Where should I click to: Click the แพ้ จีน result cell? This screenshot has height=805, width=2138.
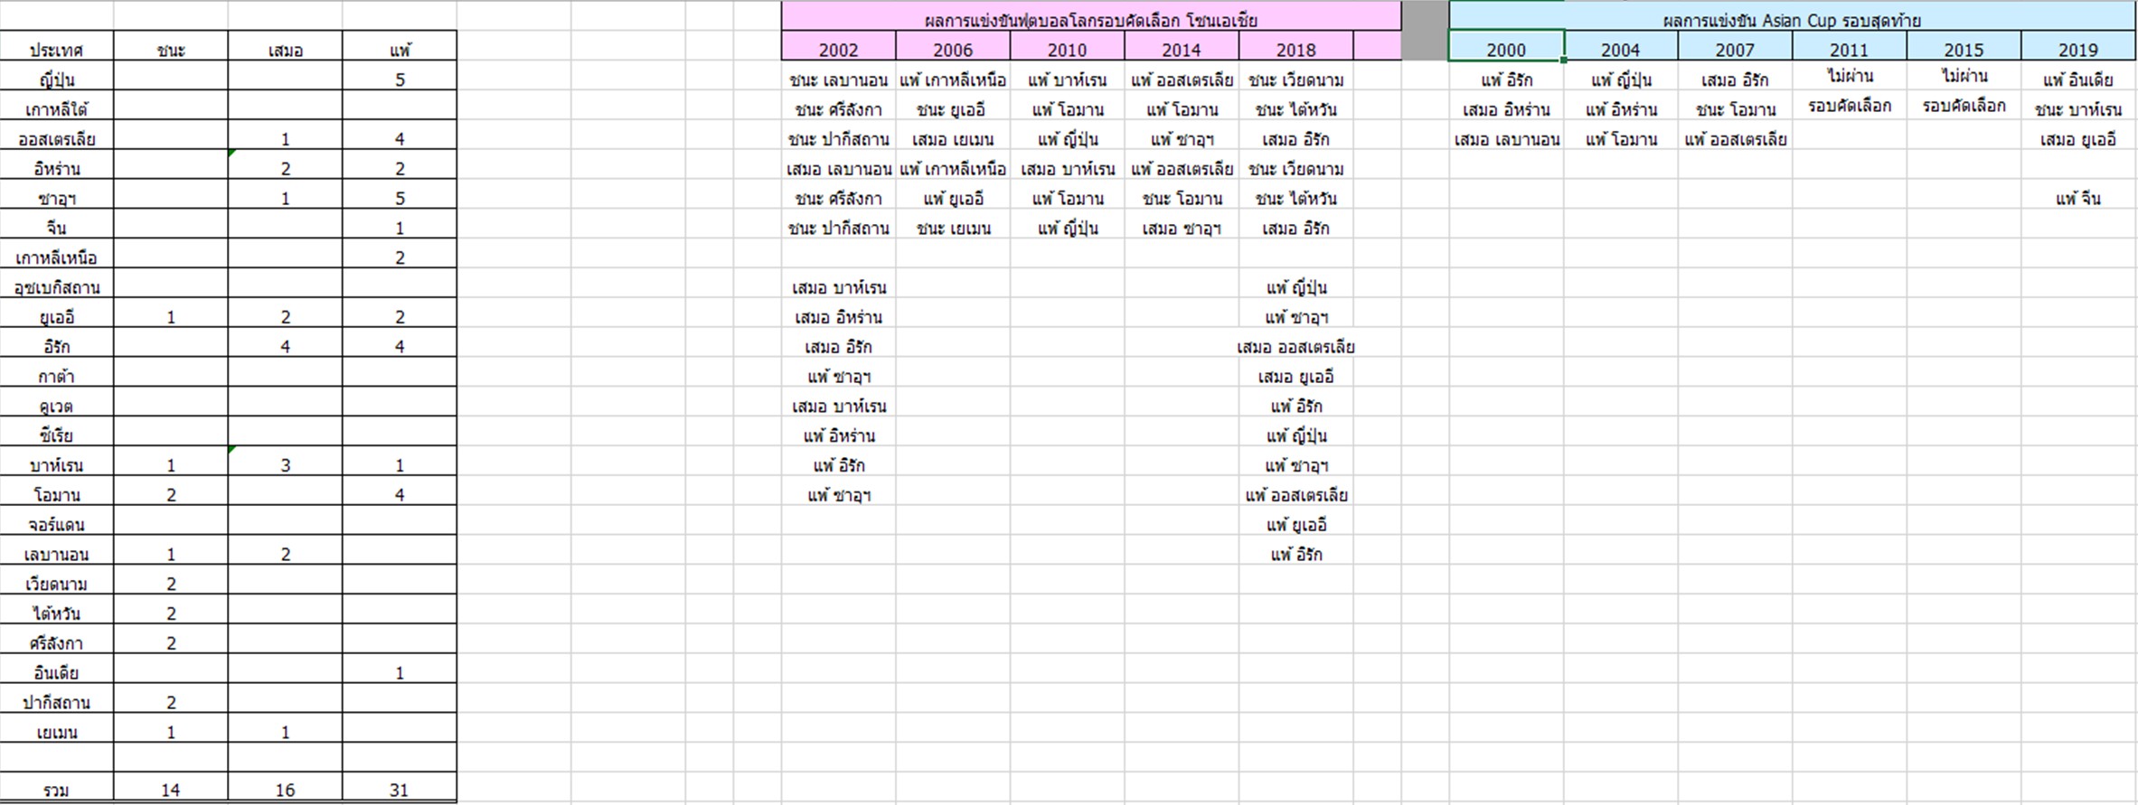2077,198
